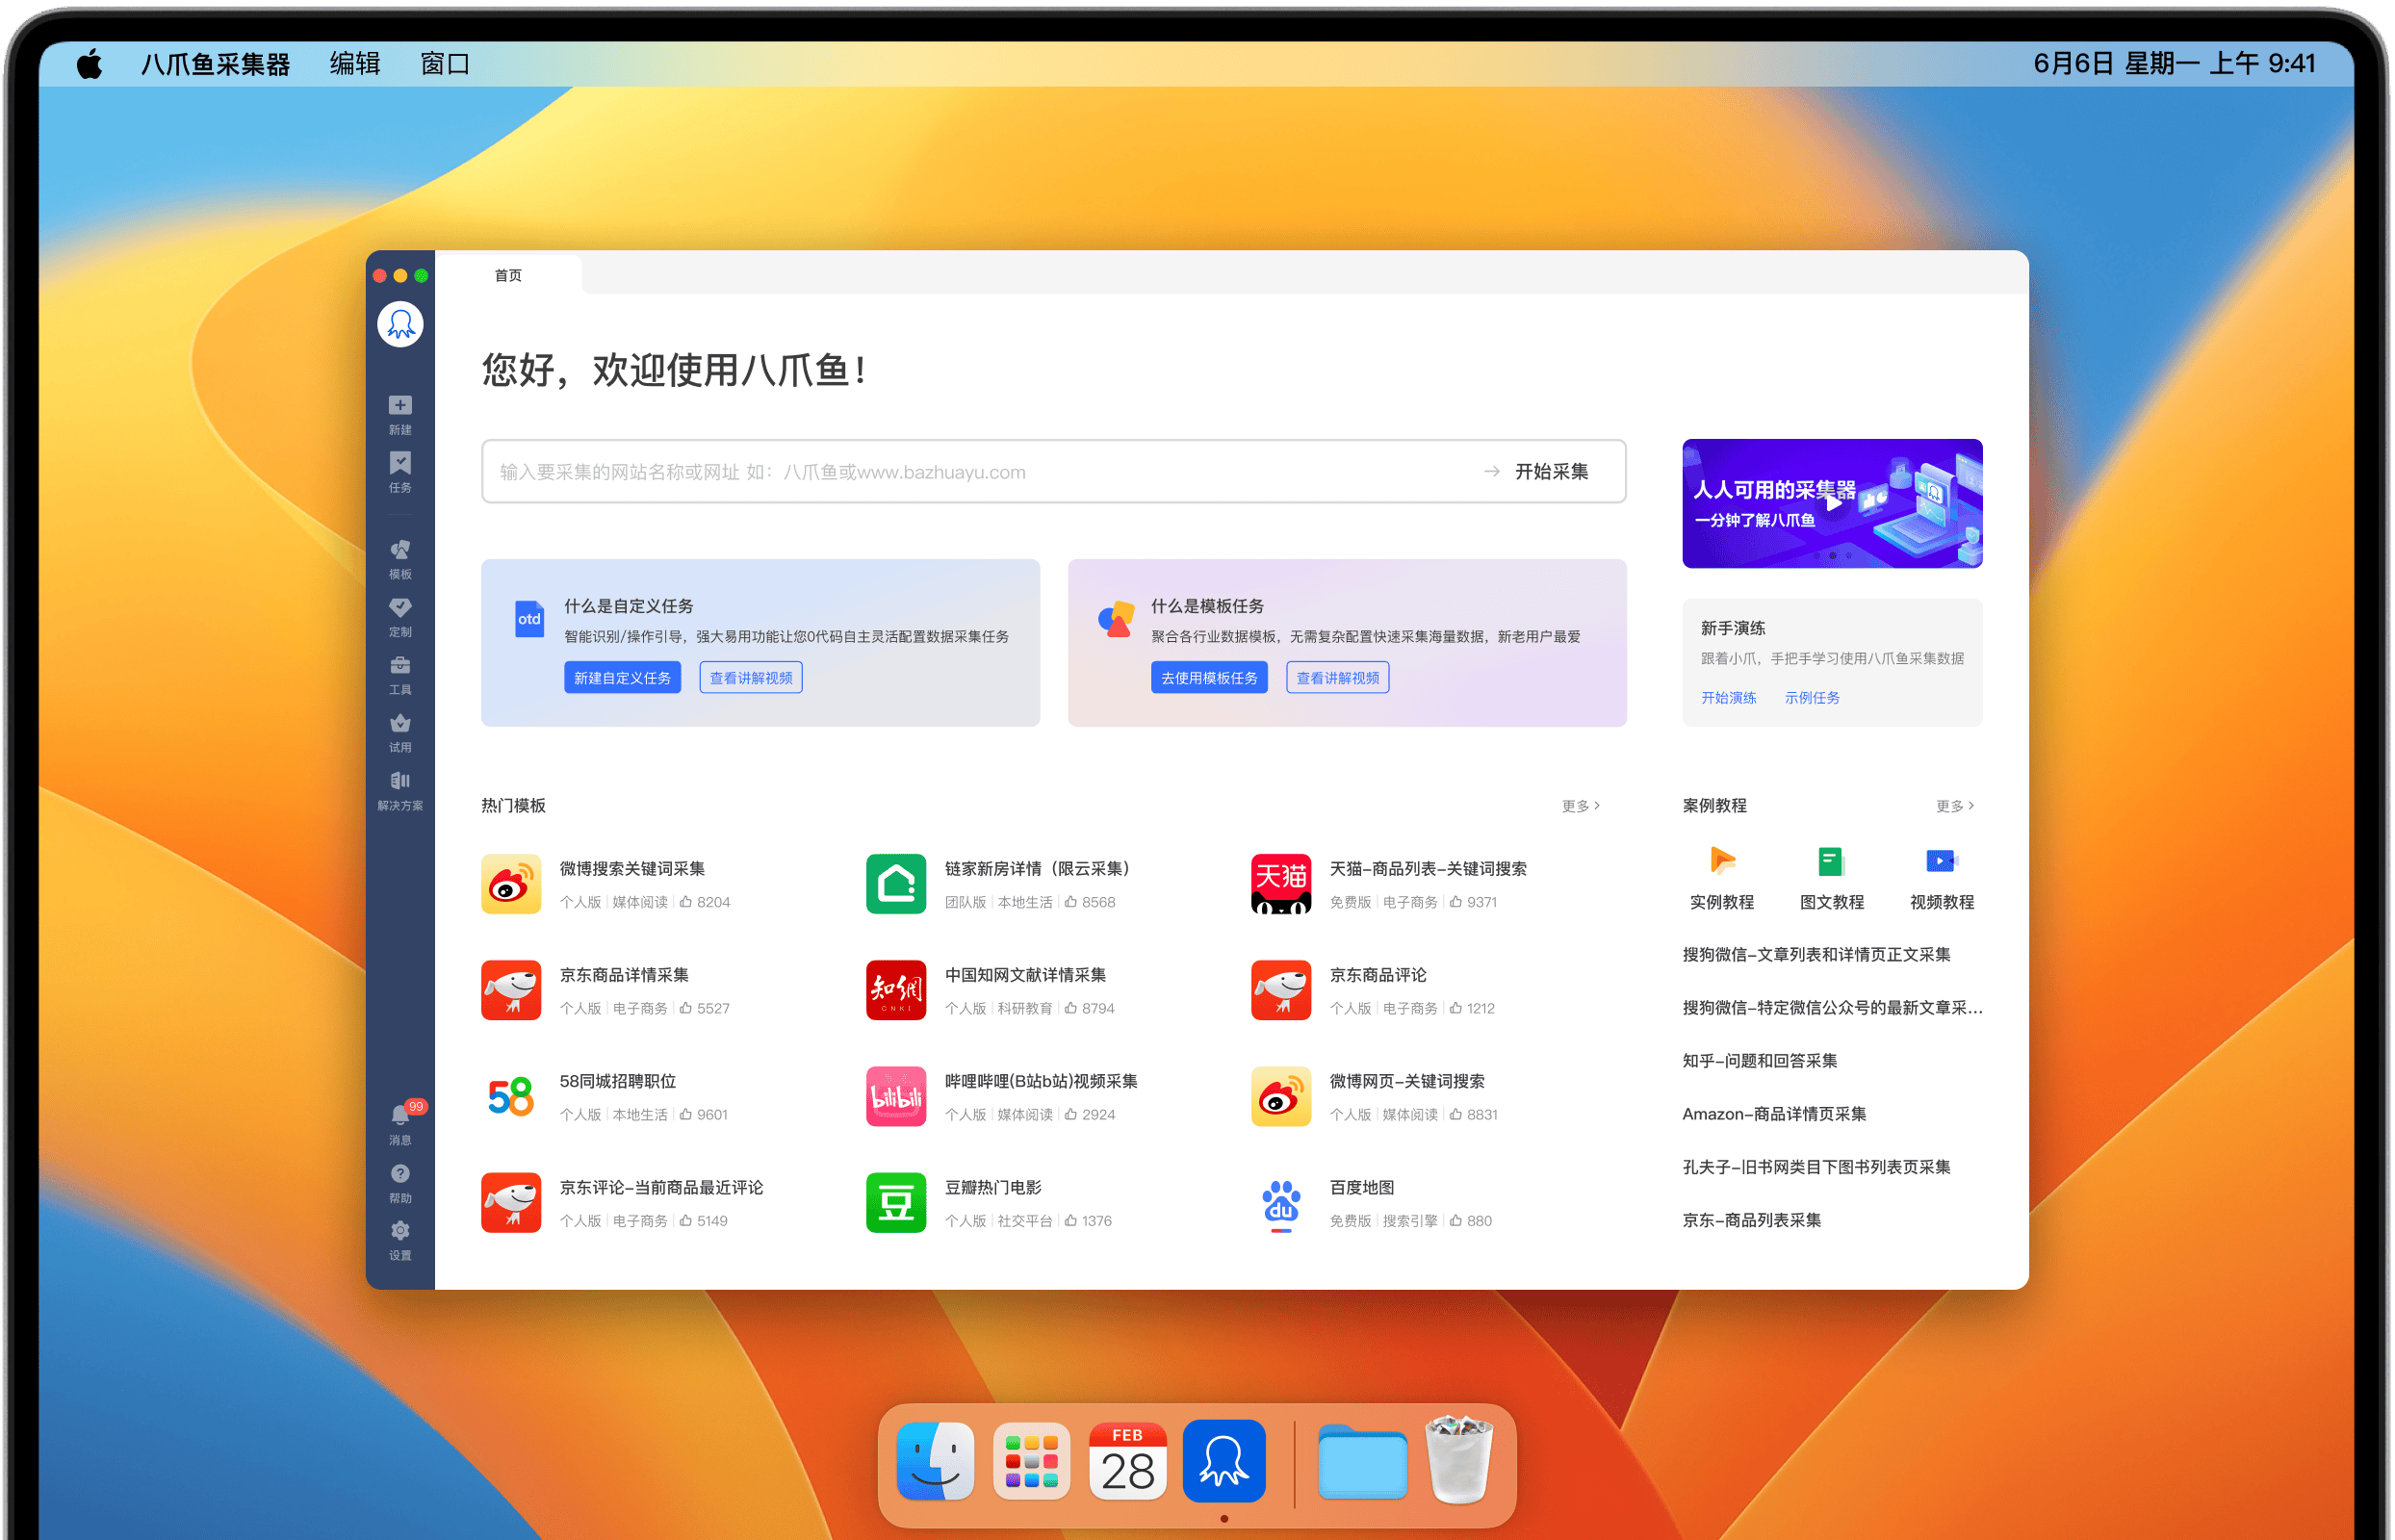Click the 八爪鱼 octopus dock icon
Viewport: 2395px width, 1540px height.
pyautogui.click(x=1224, y=1461)
